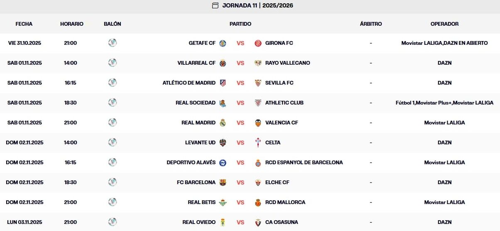Click the Rayo Vallecano team name
This screenshot has height=231, width=500.
(x=287, y=63)
